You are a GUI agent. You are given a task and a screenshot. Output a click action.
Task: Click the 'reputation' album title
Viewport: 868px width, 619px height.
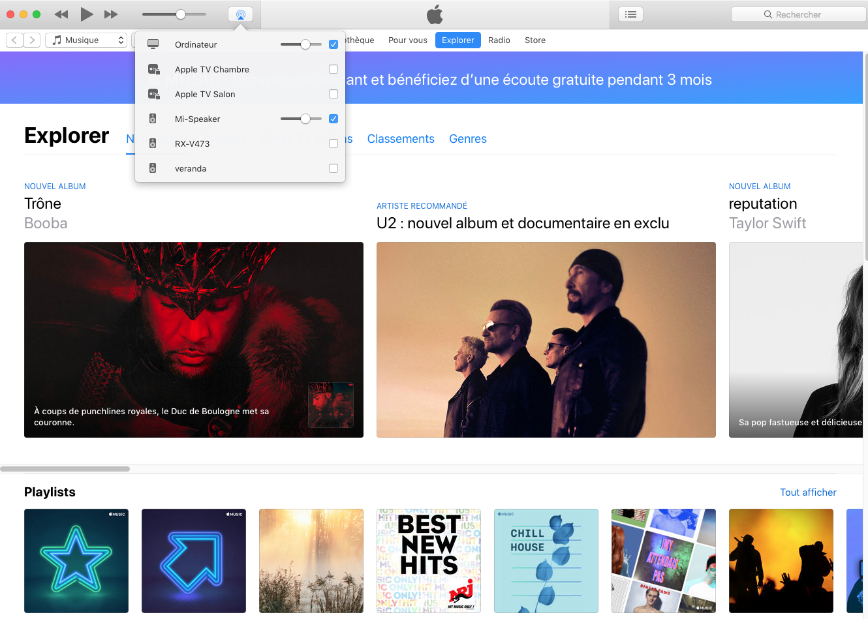(763, 204)
